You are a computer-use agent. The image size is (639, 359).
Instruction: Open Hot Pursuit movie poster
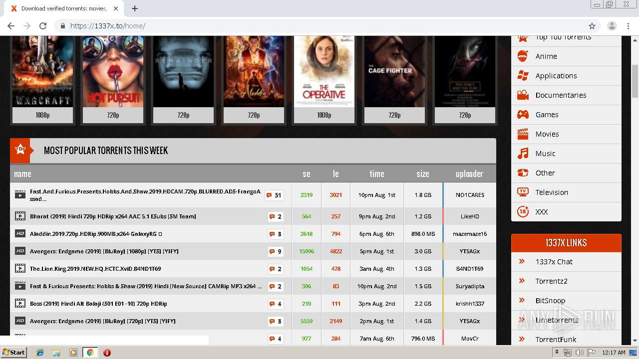pyautogui.click(x=113, y=71)
